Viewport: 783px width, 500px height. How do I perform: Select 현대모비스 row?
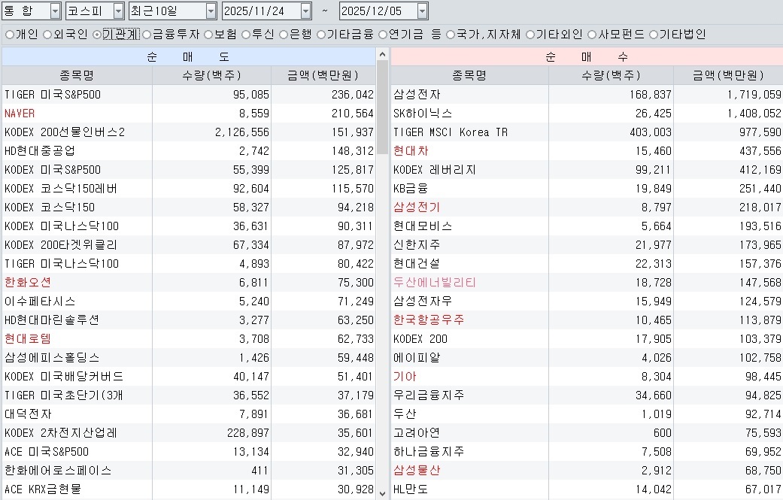click(x=587, y=226)
